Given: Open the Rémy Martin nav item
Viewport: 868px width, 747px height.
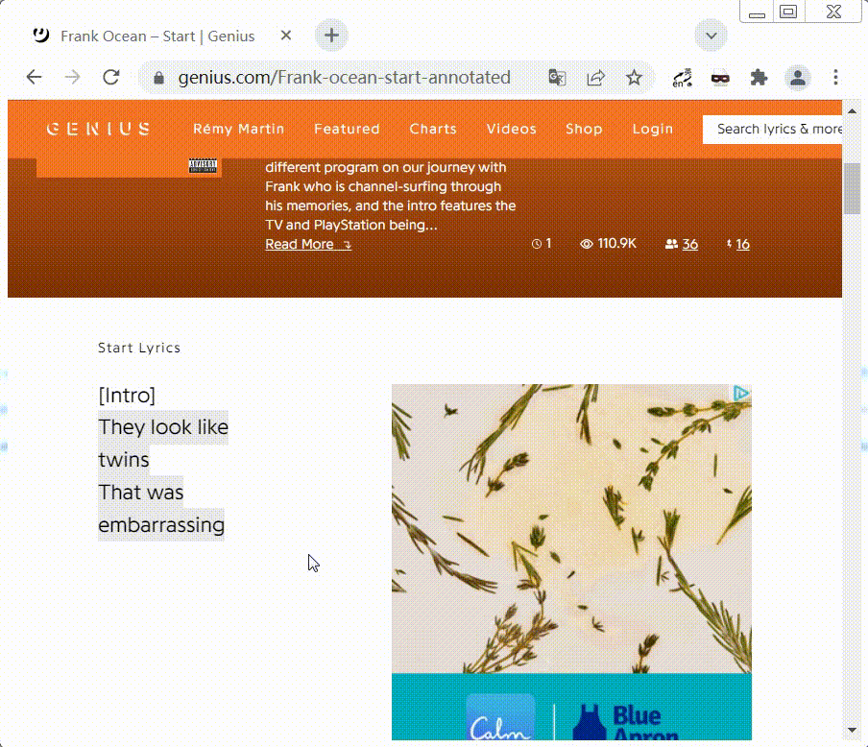Looking at the screenshot, I should tap(238, 129).
